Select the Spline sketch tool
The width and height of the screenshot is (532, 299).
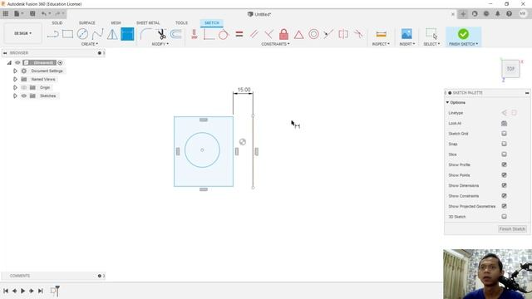[97, 34]
